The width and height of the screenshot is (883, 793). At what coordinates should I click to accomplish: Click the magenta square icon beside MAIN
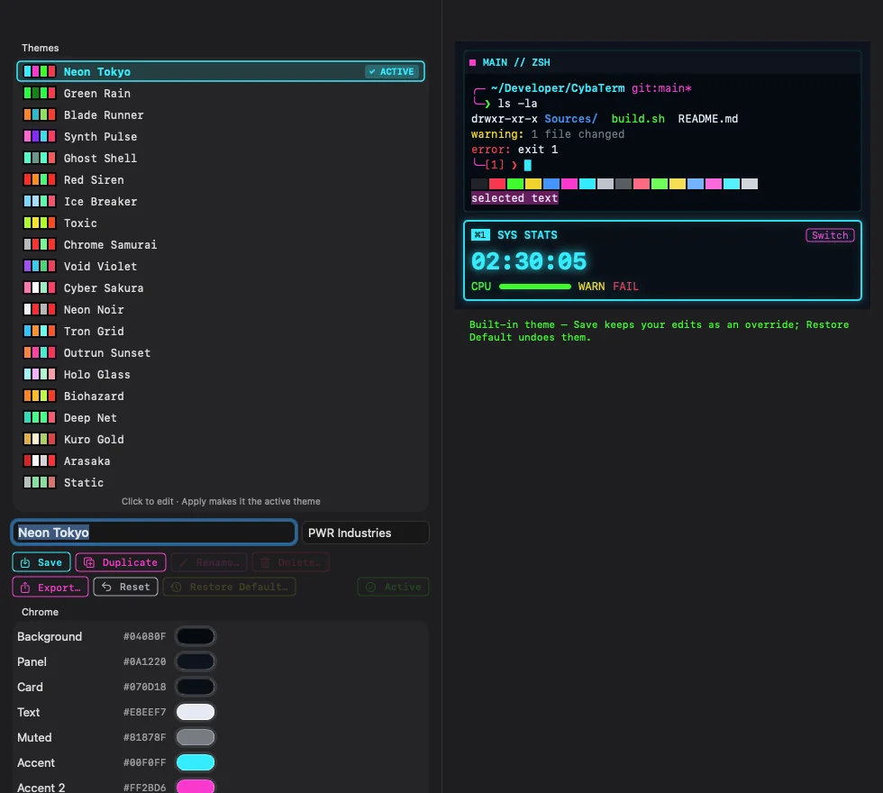tap(472, 62)
